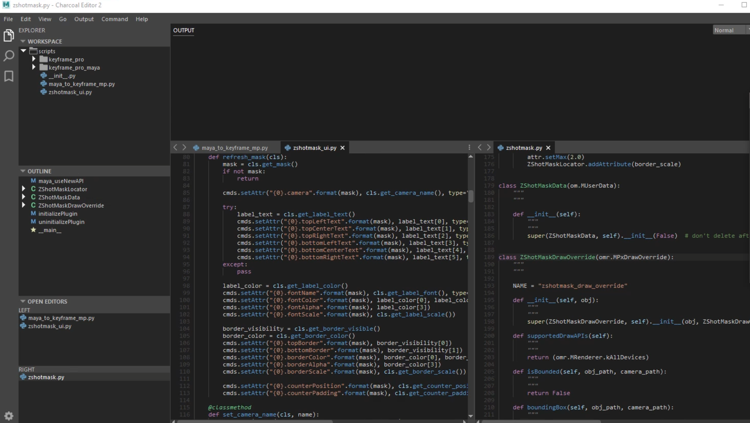This screenshot has width=750, height=423.
Task: Click the scripts folder icon
Action: pos(33,51)
